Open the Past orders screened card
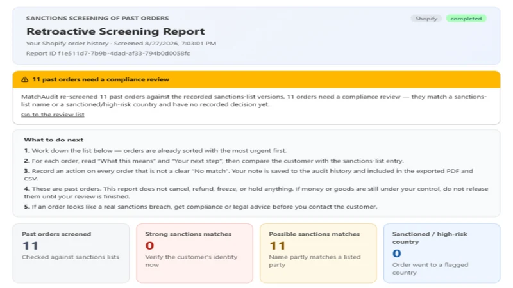This screenshot has height=288, width=513. (x=71, y=253)
